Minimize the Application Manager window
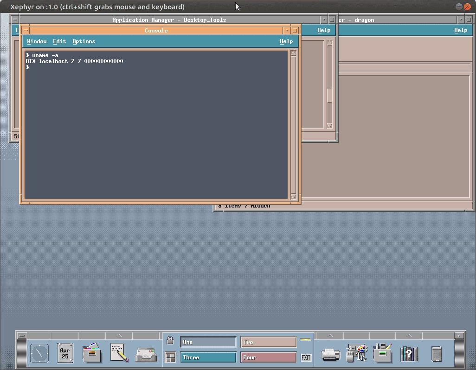The width and height of the screenshot is (476, 370). (324, 20)
